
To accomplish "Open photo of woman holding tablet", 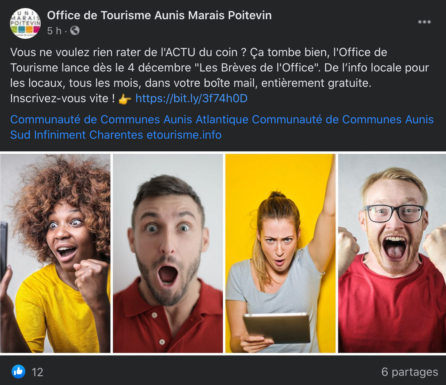I will tap(281, 254).
